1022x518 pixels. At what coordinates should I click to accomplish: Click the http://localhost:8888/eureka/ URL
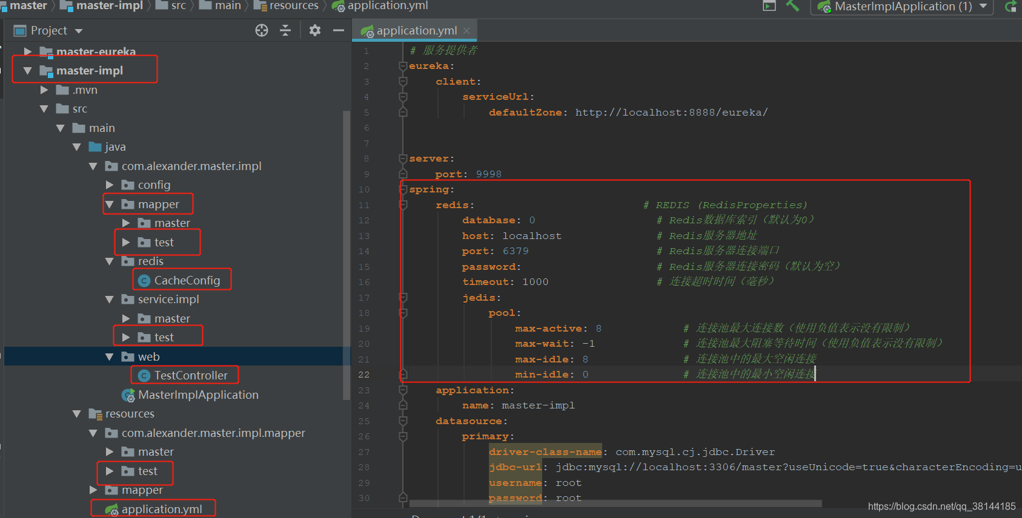[x=671, y=113]
